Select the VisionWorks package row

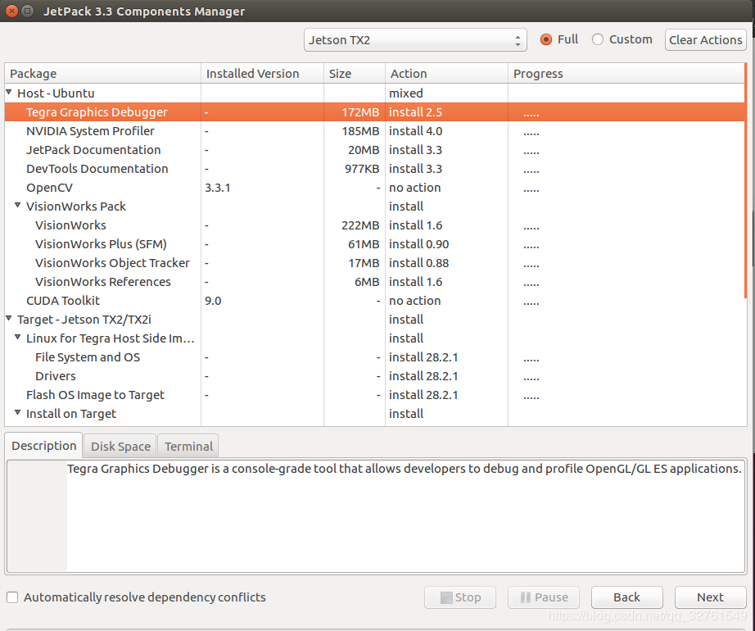click(374, 225)
